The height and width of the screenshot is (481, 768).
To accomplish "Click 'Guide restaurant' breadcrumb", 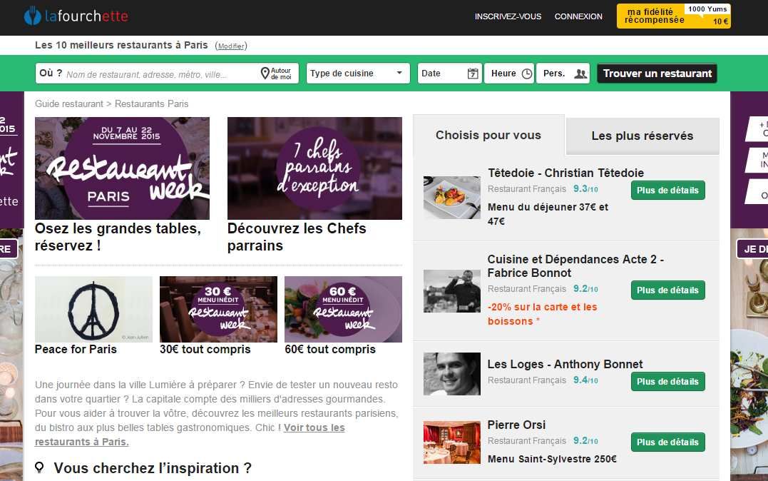I will [x=69, y=104].
